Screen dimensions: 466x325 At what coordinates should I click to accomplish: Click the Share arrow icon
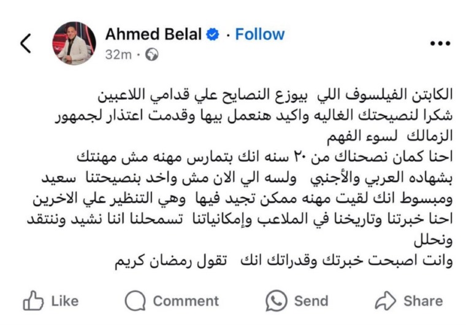pyautogui.click(x=386, y=300)
